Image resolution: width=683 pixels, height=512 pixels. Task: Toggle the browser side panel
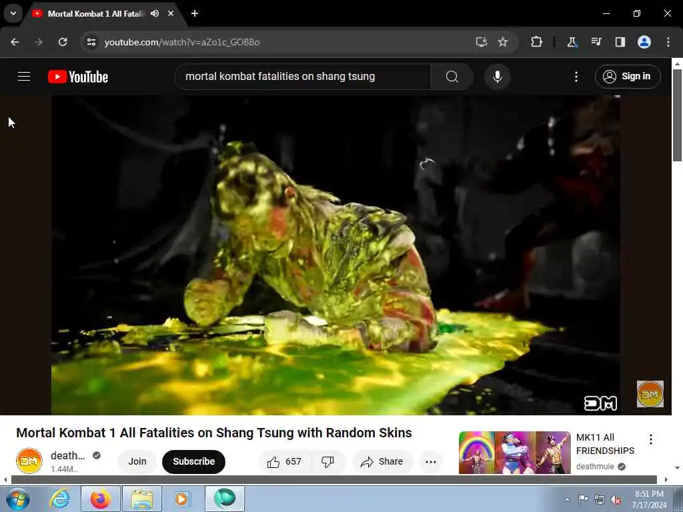620,42
